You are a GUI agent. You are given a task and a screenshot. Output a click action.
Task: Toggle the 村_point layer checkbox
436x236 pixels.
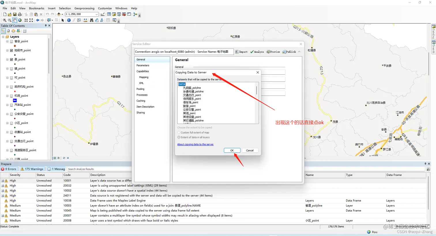pyautogui.click(x=12, y=78)
